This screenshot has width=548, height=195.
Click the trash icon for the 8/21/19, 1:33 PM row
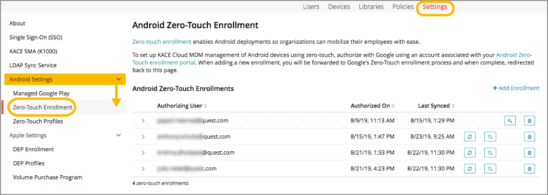pyautogui.click(x=529, y=153)
